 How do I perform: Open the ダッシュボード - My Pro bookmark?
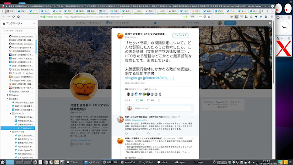[22, 73]
